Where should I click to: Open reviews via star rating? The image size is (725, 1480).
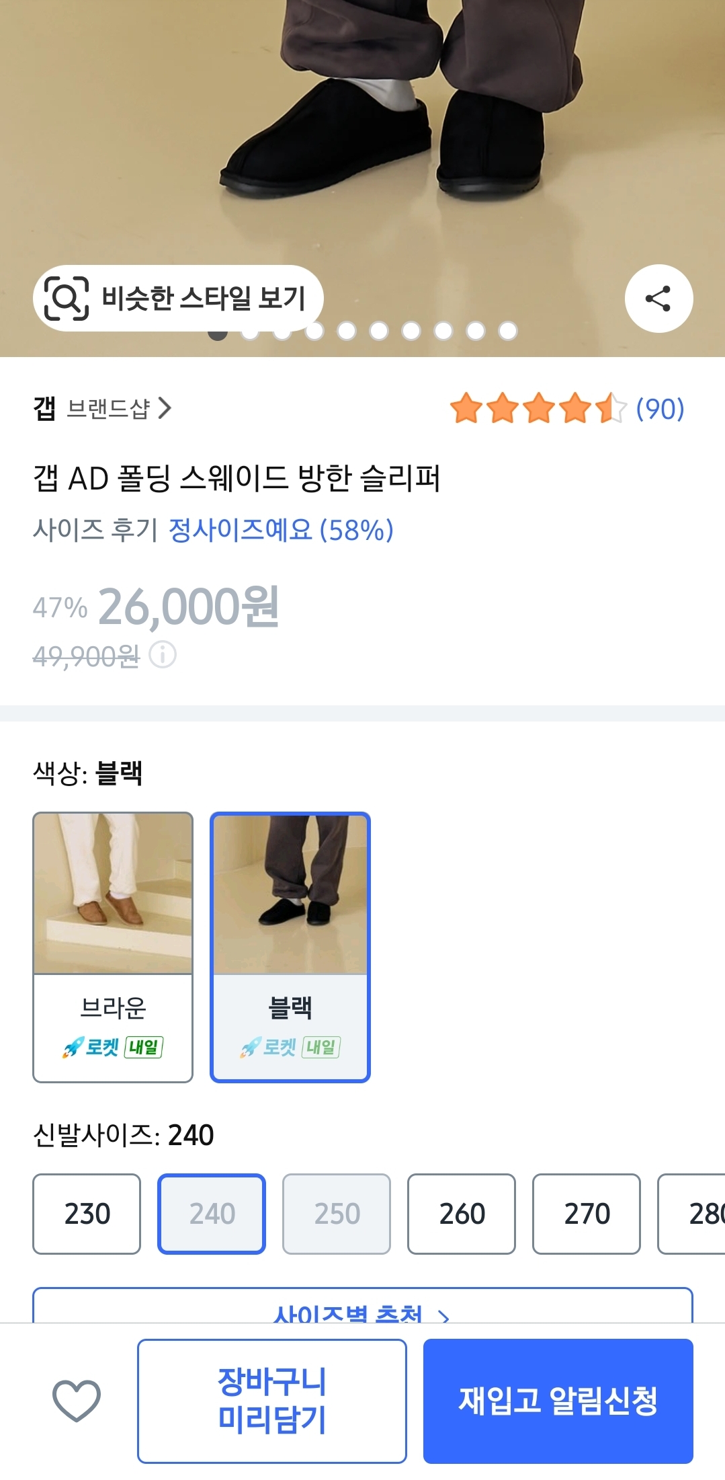pos(538,409)
